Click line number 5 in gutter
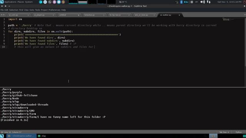This screenshot has width=246, height=138. click(x=4, y=31)
